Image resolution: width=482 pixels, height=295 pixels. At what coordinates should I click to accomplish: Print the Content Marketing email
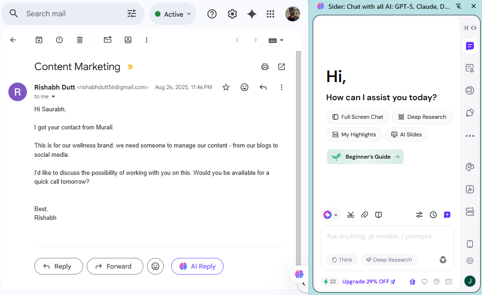[265, 67]
